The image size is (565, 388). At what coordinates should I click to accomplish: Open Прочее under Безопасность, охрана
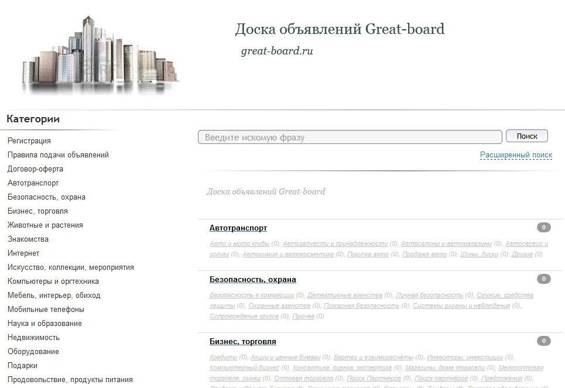point(303,316)
